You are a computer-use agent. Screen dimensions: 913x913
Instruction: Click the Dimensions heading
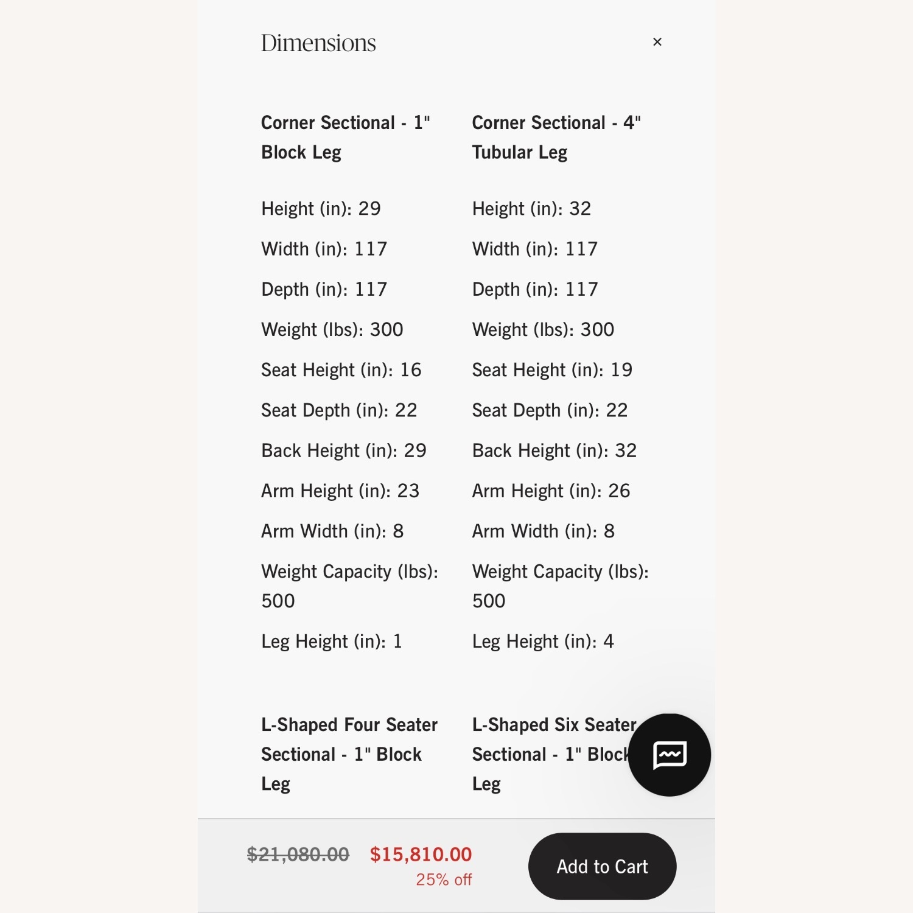[x=318, y=43]
